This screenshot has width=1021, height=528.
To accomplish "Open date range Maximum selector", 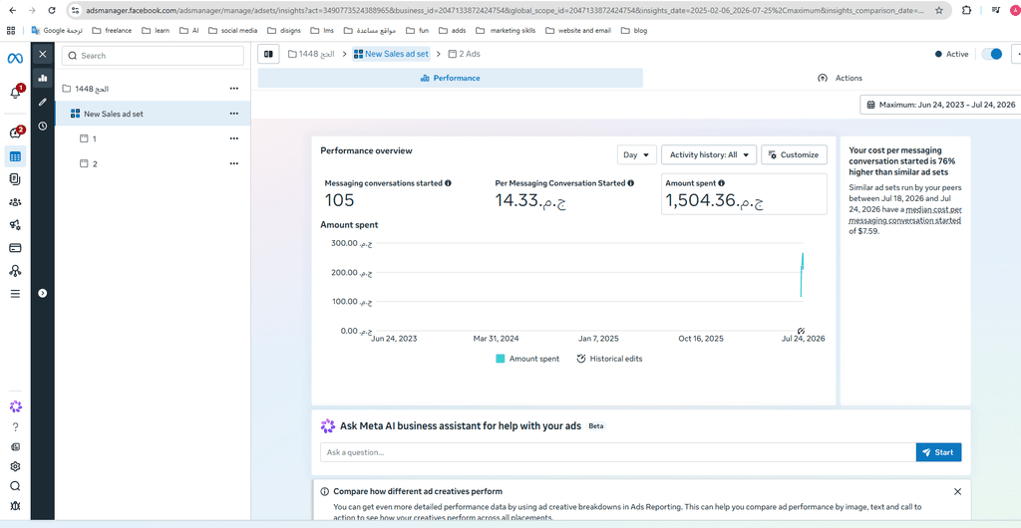I will click(941, 105).
